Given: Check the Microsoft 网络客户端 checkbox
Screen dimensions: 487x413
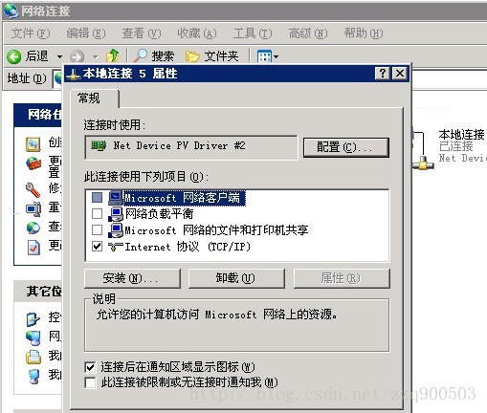Looking at the screenshot, I should [97, 197].
